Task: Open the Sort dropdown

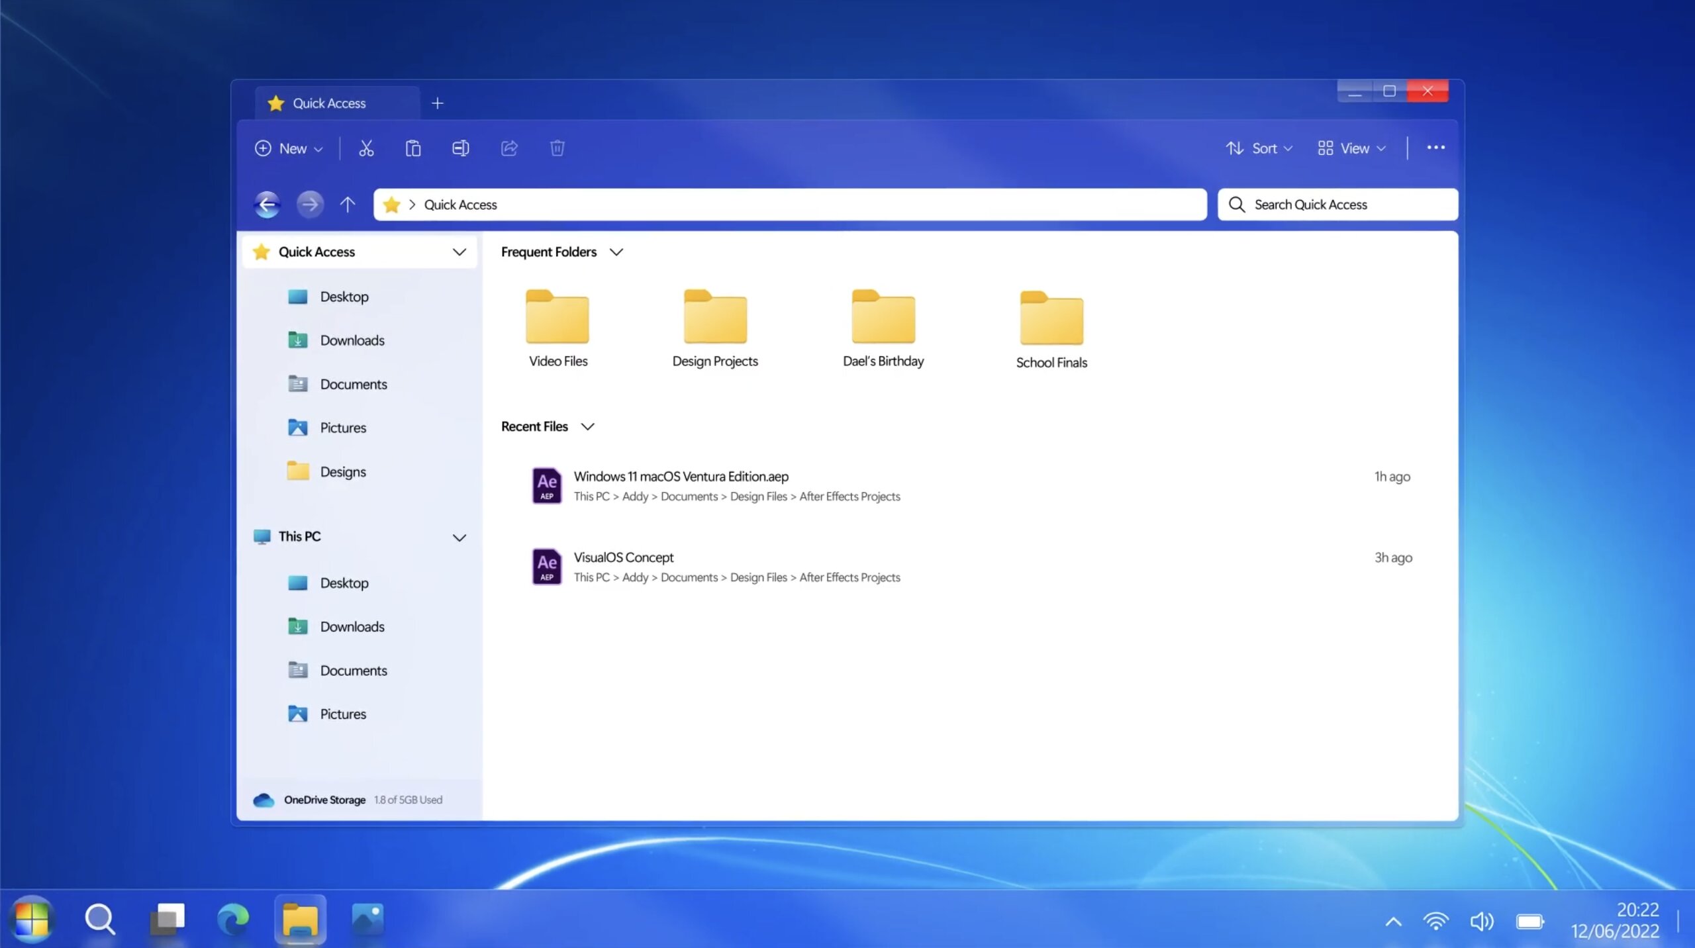Action: (x=1258, y=148)
